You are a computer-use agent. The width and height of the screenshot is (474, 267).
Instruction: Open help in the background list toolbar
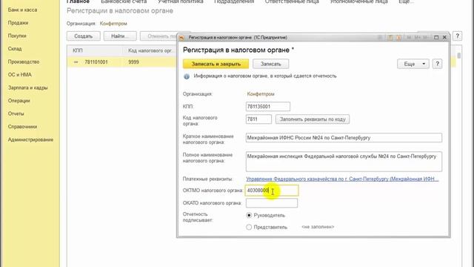[458, 36]
